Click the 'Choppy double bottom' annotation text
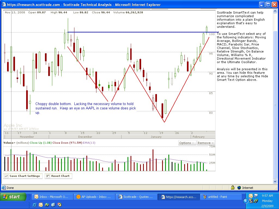 [x=86, y=108]
